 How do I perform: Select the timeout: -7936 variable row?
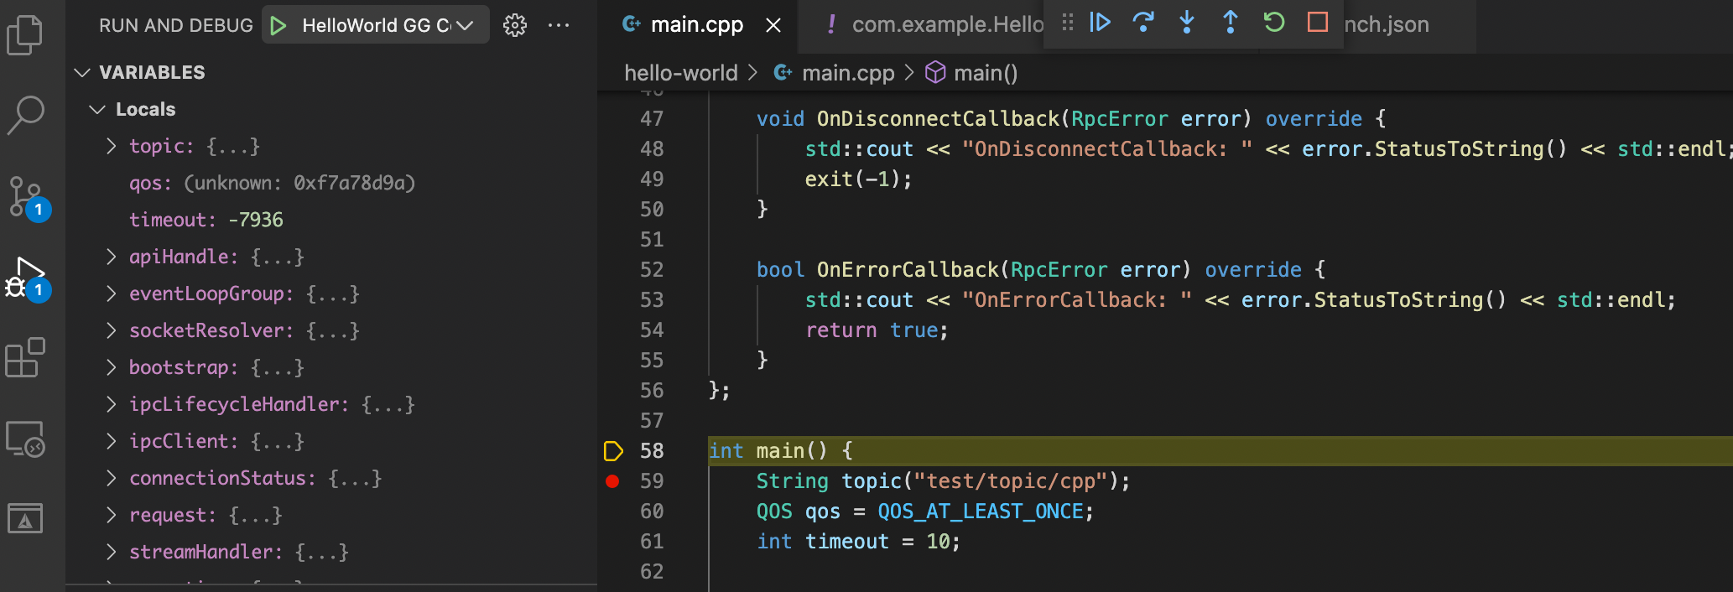331,221
